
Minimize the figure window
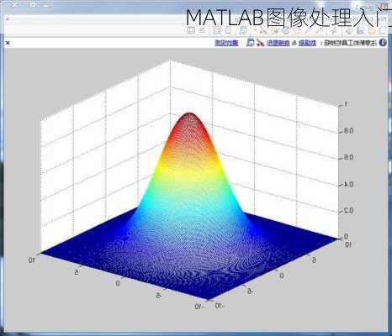46,5
